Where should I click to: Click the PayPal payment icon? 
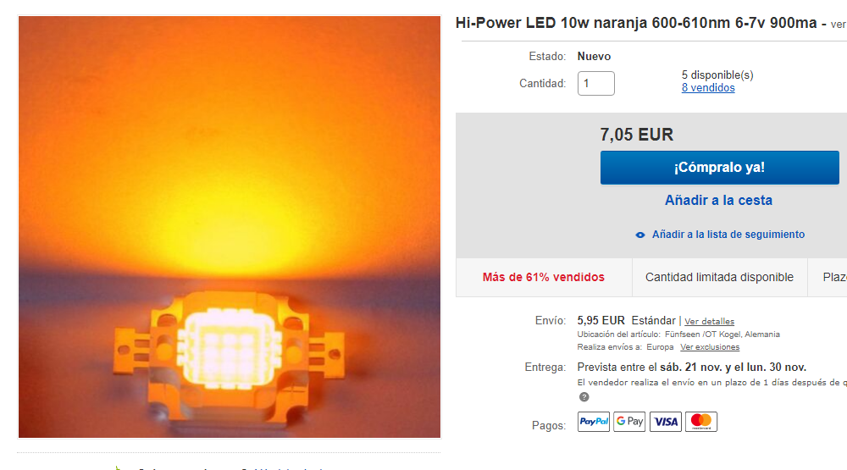pos(593,422)
